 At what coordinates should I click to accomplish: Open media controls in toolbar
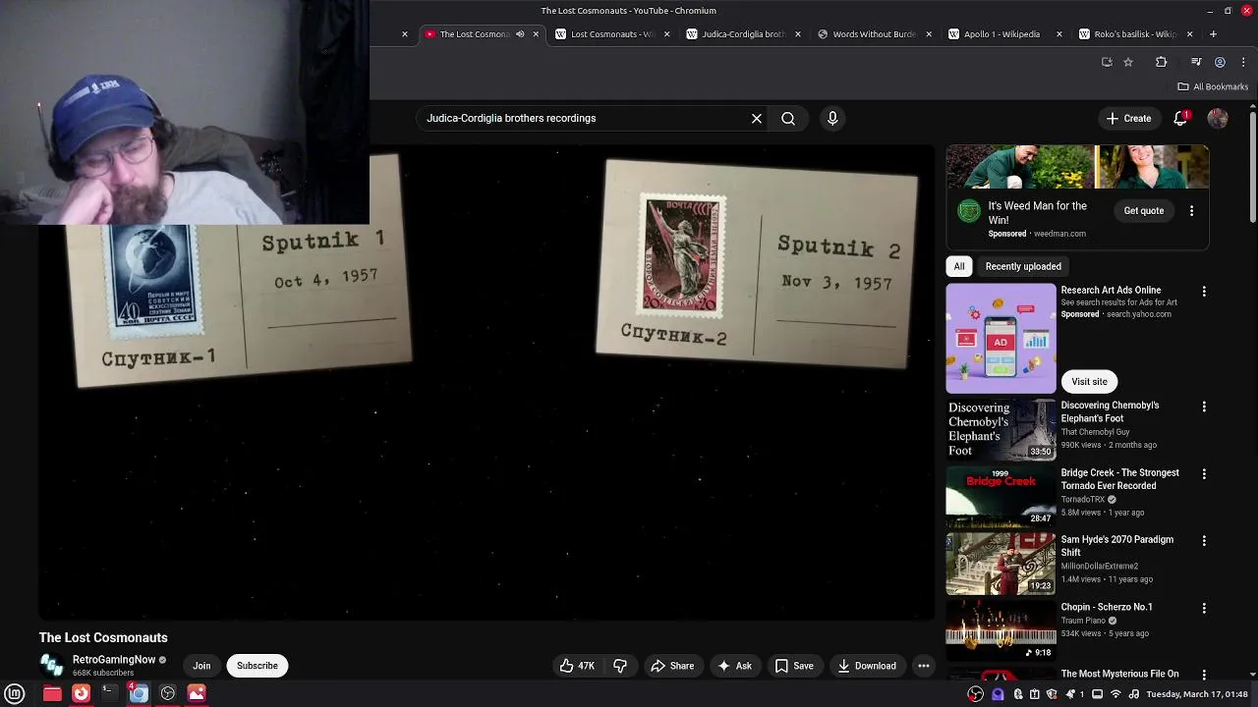[1196, 62]
